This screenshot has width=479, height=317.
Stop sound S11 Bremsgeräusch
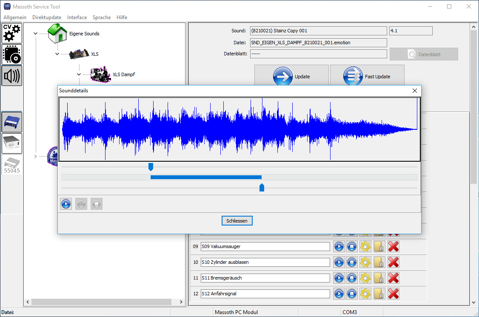352,278
